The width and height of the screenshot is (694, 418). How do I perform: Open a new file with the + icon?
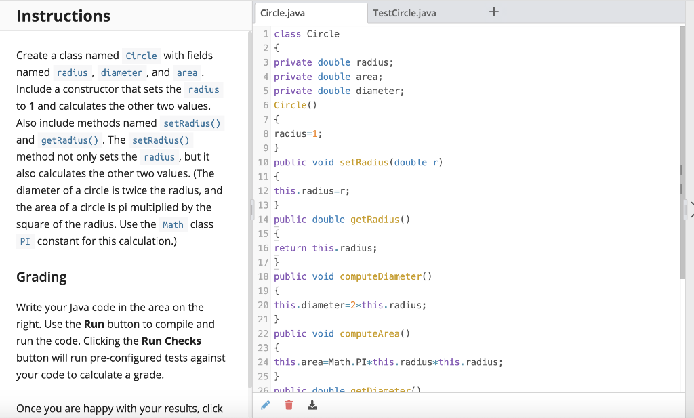(493, 12)
